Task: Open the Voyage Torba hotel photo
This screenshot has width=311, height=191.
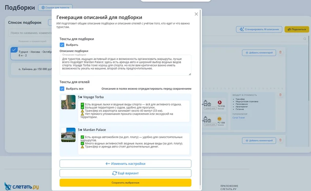Action: pos(68,102)
